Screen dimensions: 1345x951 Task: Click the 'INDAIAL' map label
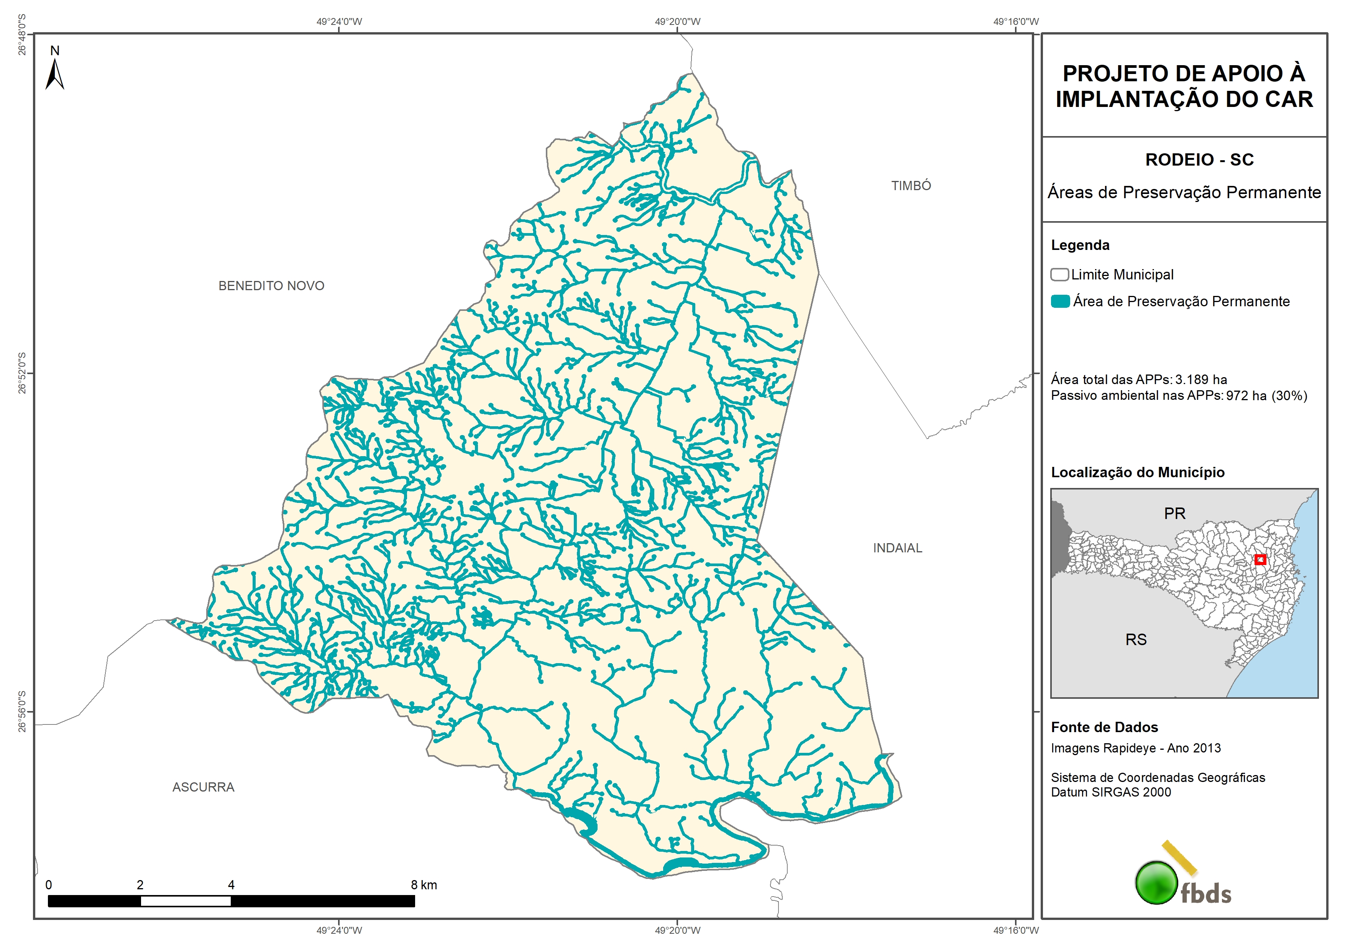click(x=897, y=548)
